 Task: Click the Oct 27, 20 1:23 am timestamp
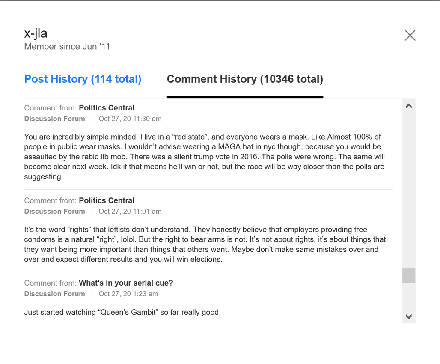128,294
